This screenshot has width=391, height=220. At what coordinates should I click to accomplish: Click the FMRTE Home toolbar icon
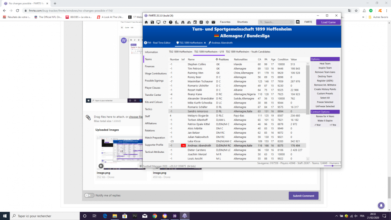click(x=146, y=22)
